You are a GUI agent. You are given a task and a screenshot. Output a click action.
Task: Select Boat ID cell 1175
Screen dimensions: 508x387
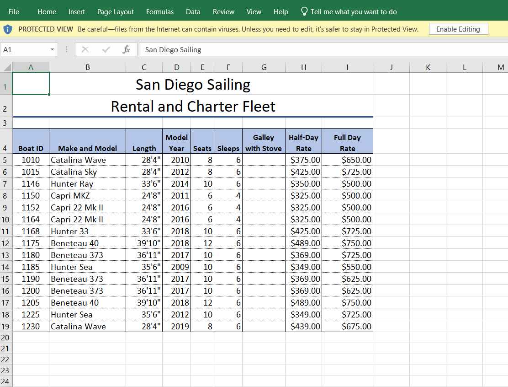point(31,243)
